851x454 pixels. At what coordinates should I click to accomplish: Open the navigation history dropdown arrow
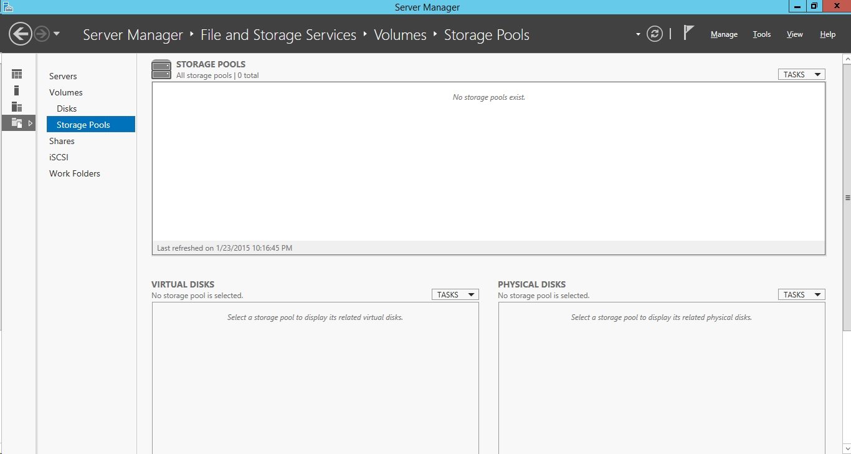coord(57,34)
